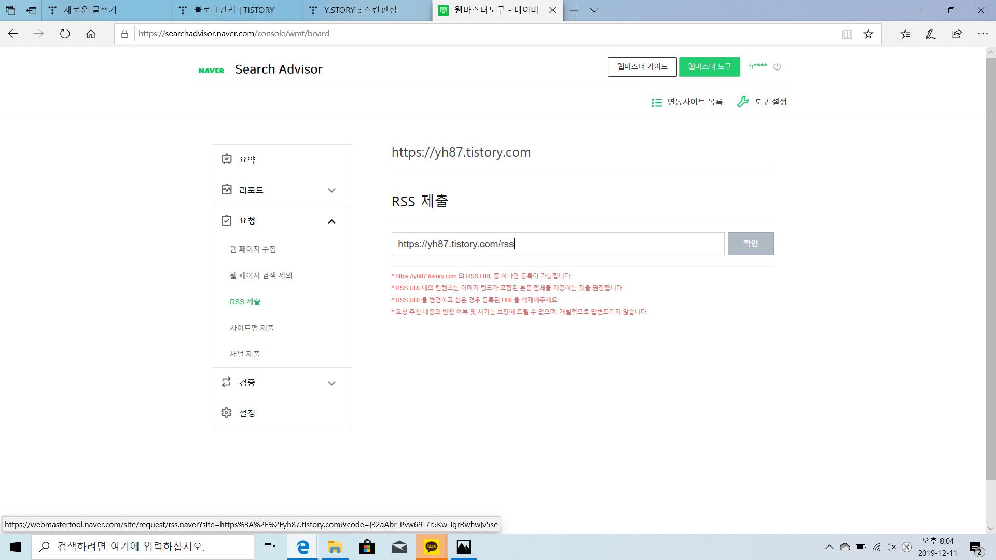996x560 pixels.
Task: Click the 확인 submit button
Action: point(751,244)
